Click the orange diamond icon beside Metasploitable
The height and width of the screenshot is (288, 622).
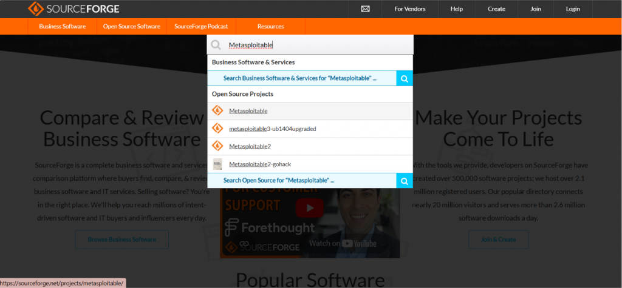click(x=217, y=111)
